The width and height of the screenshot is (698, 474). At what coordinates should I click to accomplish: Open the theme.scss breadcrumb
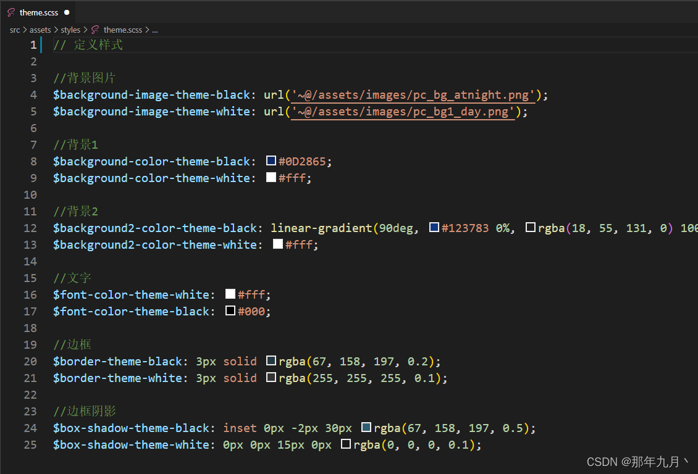[123, 30]
